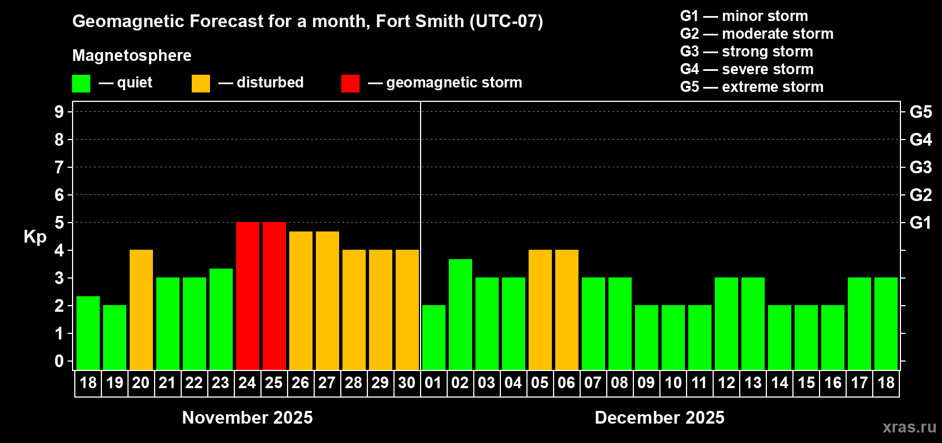Click the red geomagnetic storm legend swatch
This screenshot has height=443, width=942.
pos(350,84)
